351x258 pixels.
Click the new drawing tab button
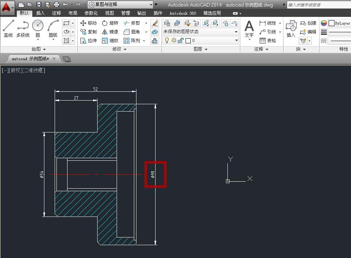[x=67, y=59]
